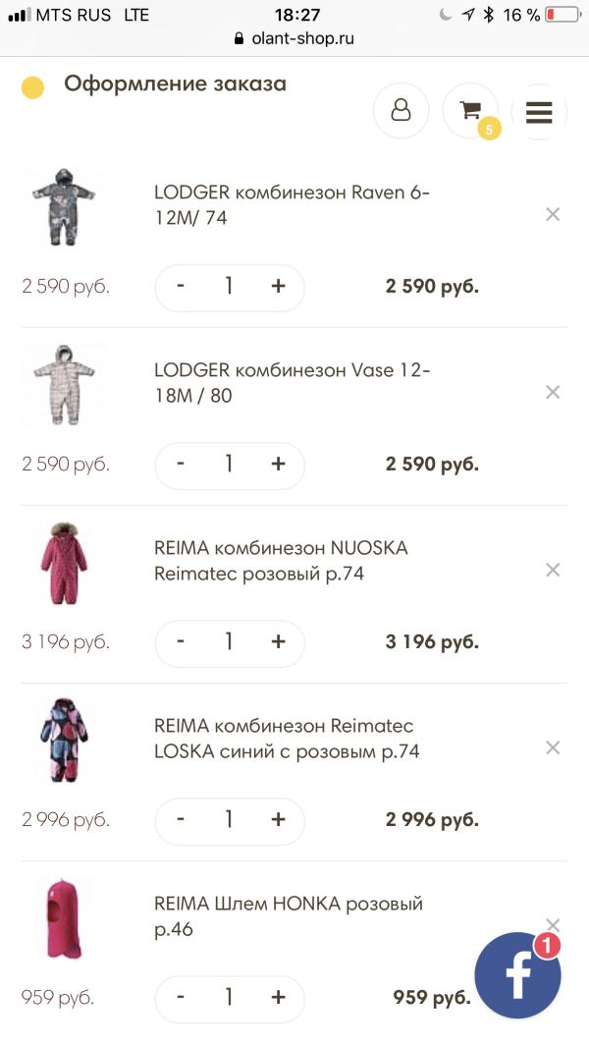Remove LODGER Vase jumpsuit from cart
589x1047 pixels.
[553, 392]
